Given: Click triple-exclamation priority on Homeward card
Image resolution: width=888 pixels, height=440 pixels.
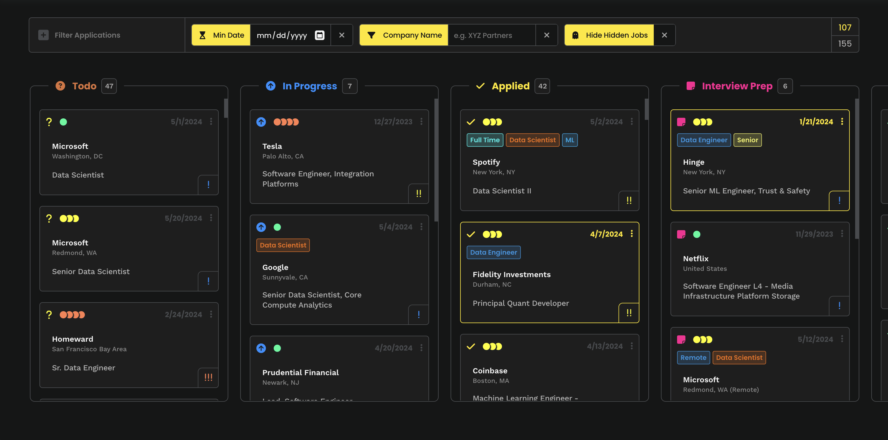Looking at the screenshot, I should pos(208,377).
